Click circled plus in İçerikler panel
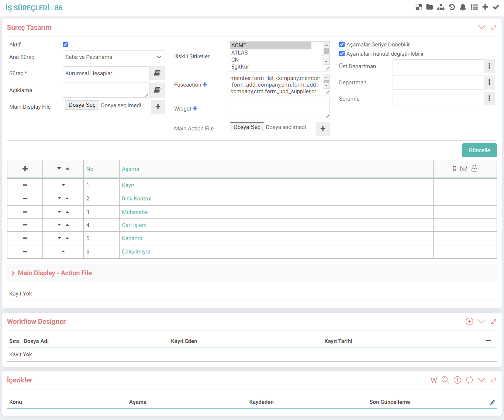The height and width of the screenshot is (420, 504). (458, 380)
